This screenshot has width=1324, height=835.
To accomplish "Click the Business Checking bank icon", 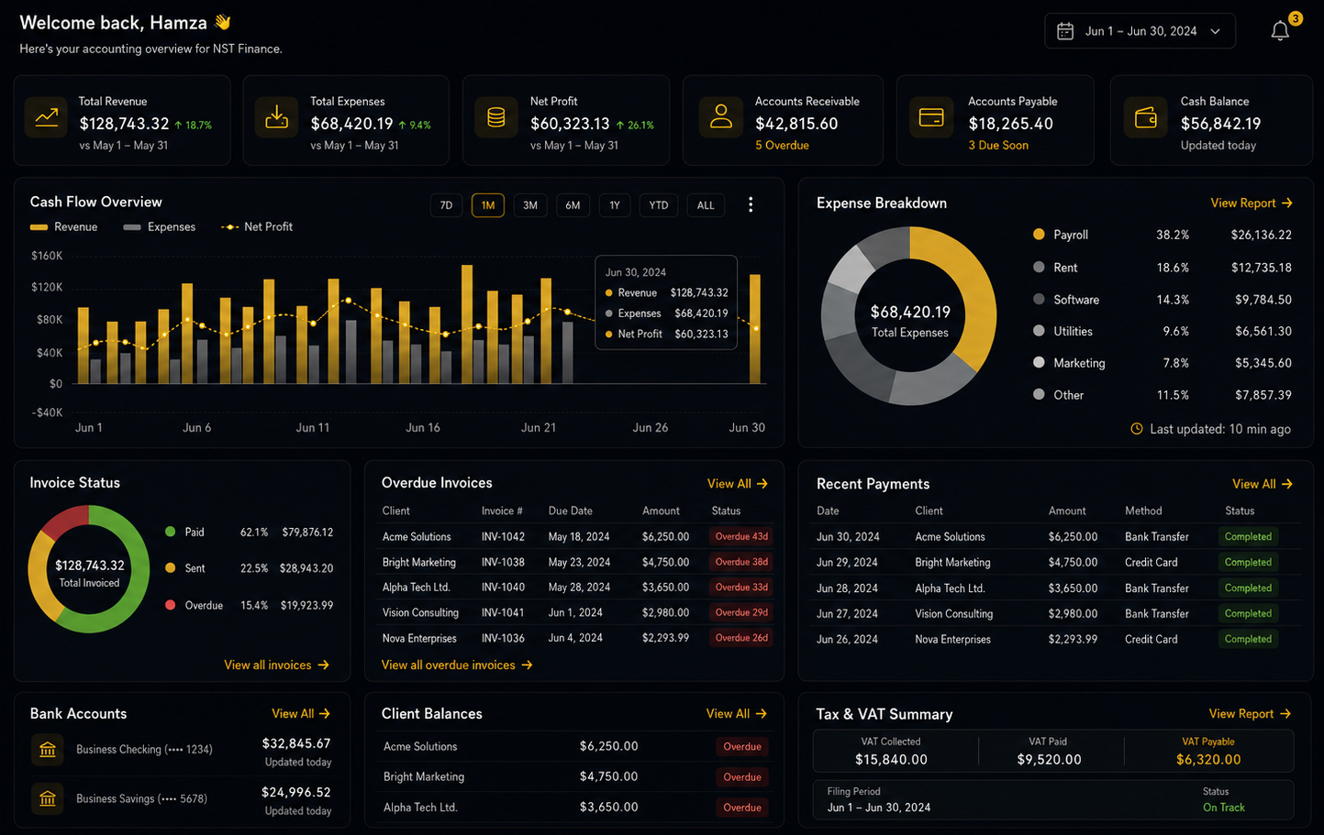I will tap(48, 750).
